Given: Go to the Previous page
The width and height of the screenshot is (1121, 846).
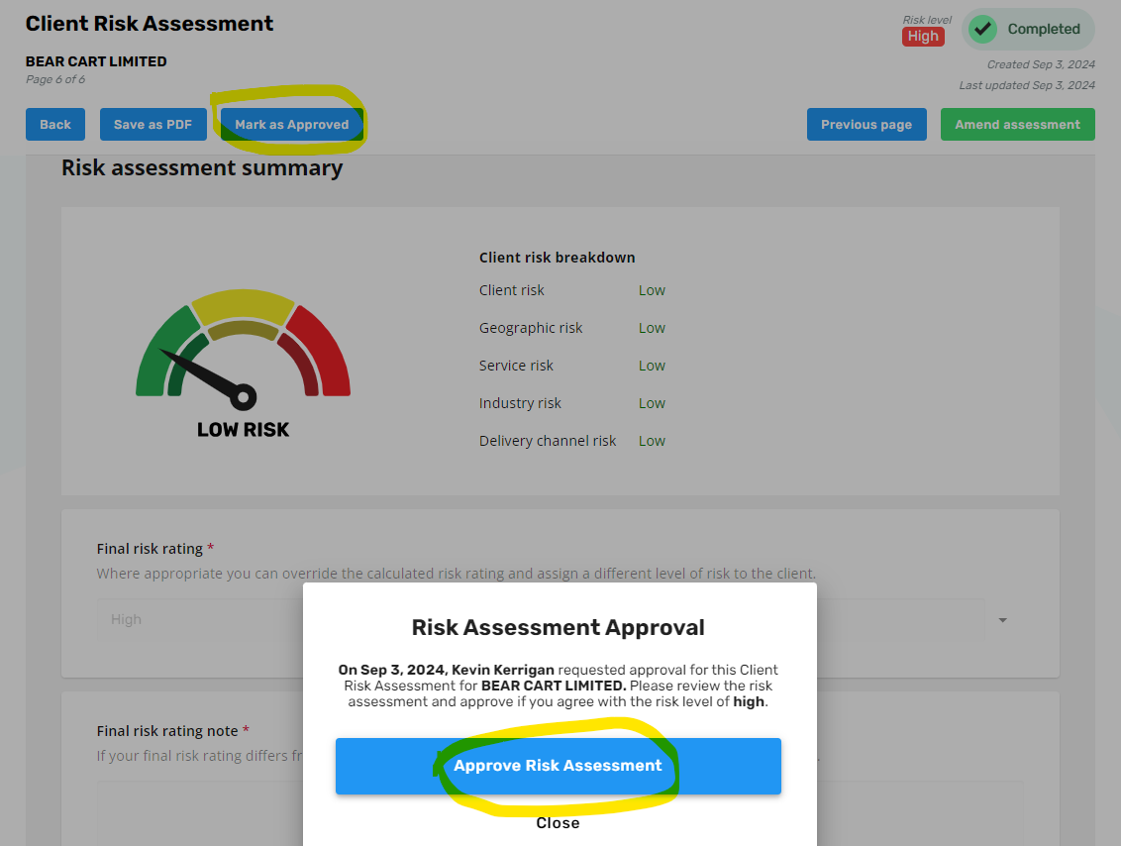Looking at the screenshot, I should pyautogui.click(x=866, y=125).
